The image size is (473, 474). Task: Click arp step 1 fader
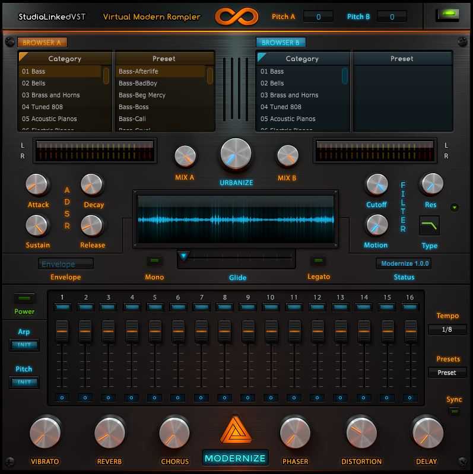point(62,331)
